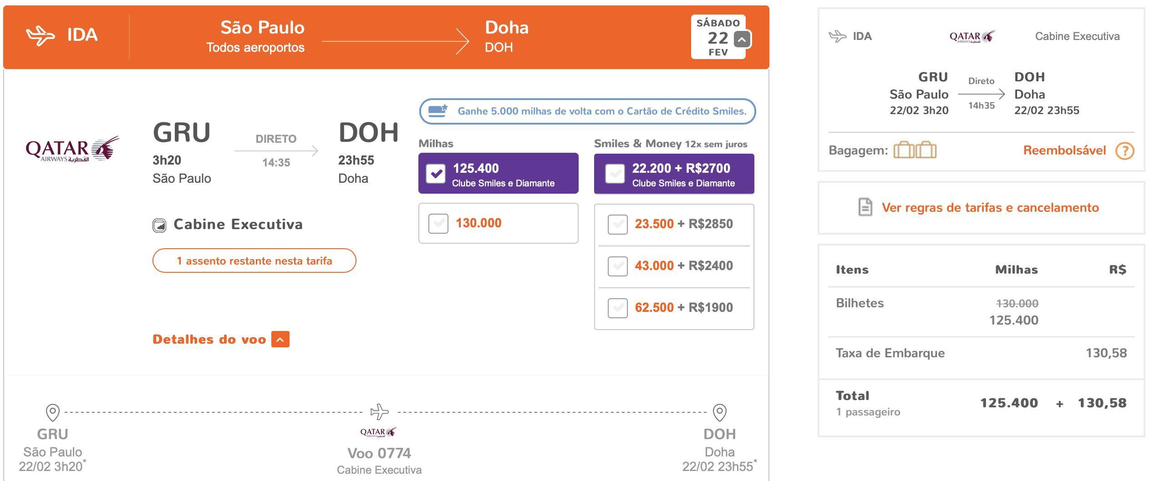
Task: Click the Cabine Executiva seat icon
Action: [x=159, y=225]
